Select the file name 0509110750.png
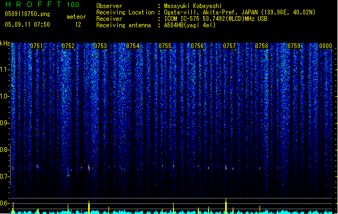The width and height of the screenshot is (338, 214). click(x=27, y=14)
